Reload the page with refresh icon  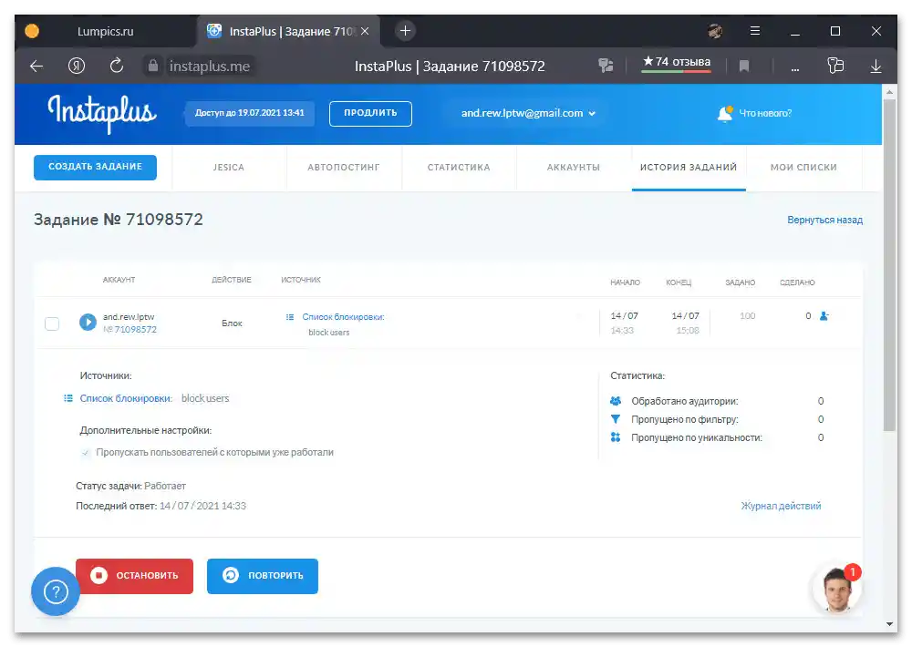coord(117,66)
